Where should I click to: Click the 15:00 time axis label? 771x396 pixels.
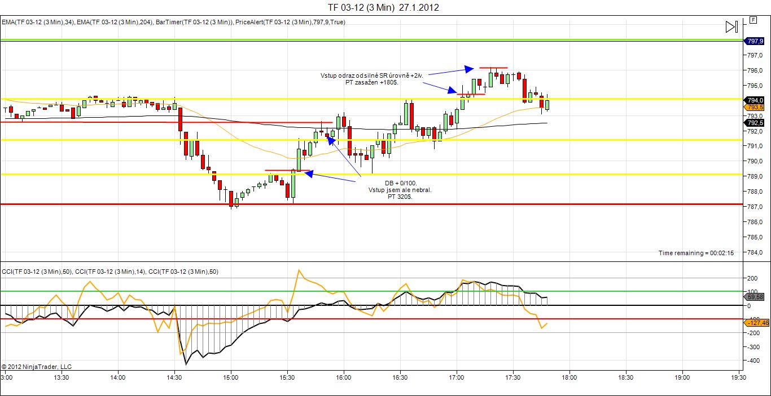(230, 378)
